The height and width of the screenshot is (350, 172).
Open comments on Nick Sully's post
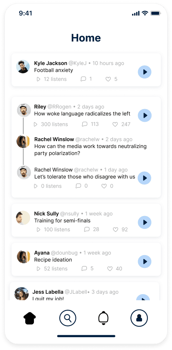point(87,229)
